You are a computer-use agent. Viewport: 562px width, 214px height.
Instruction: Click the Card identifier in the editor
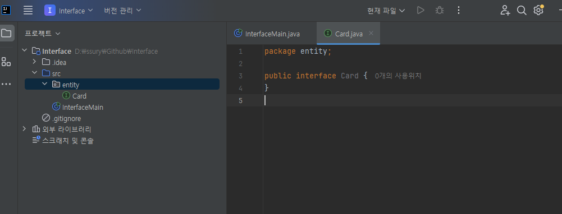coord(349,76)
